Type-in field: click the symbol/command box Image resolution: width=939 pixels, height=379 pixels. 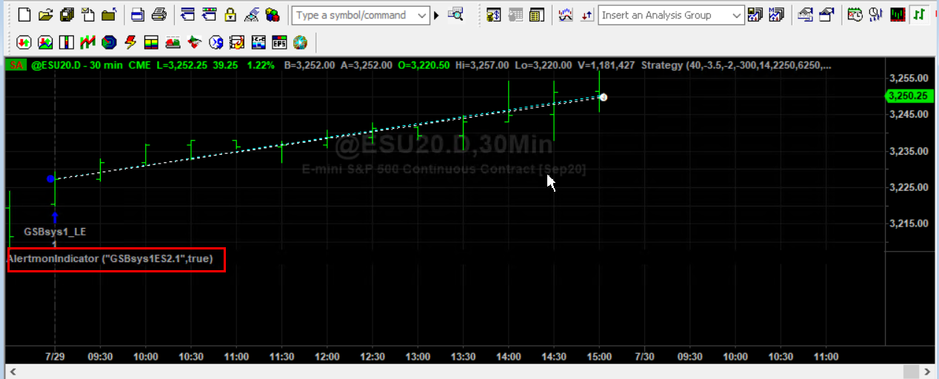[x=352, y=16]
